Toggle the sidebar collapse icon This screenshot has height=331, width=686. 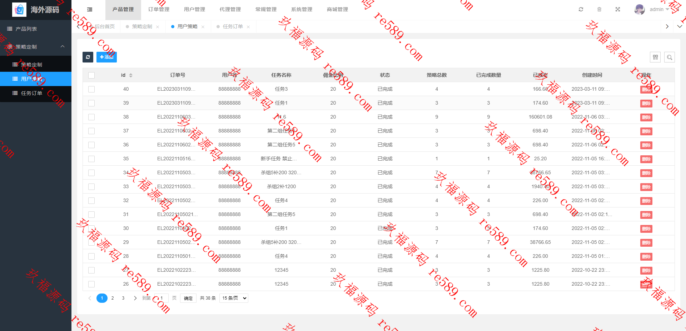[x=90, y=10]
